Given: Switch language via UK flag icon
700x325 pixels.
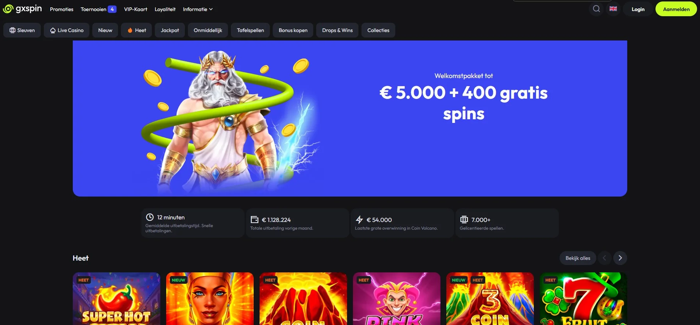Looking at the screenshot, I should tap(613, 9).
